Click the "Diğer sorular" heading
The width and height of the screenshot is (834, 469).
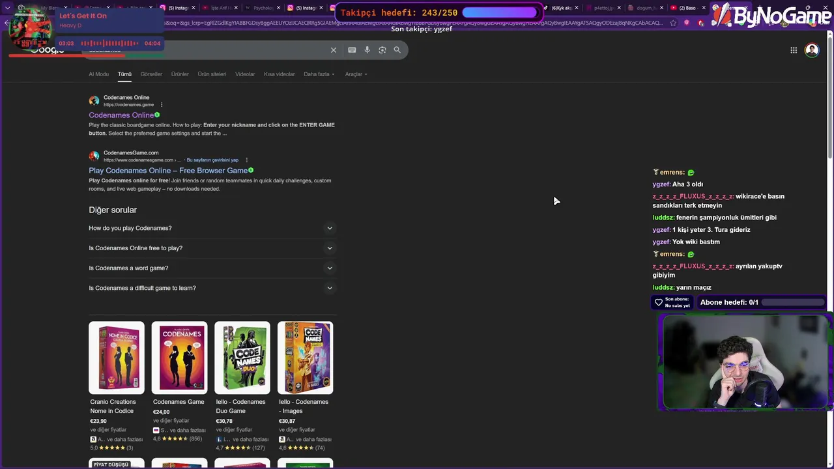click(x=113, y=210)
